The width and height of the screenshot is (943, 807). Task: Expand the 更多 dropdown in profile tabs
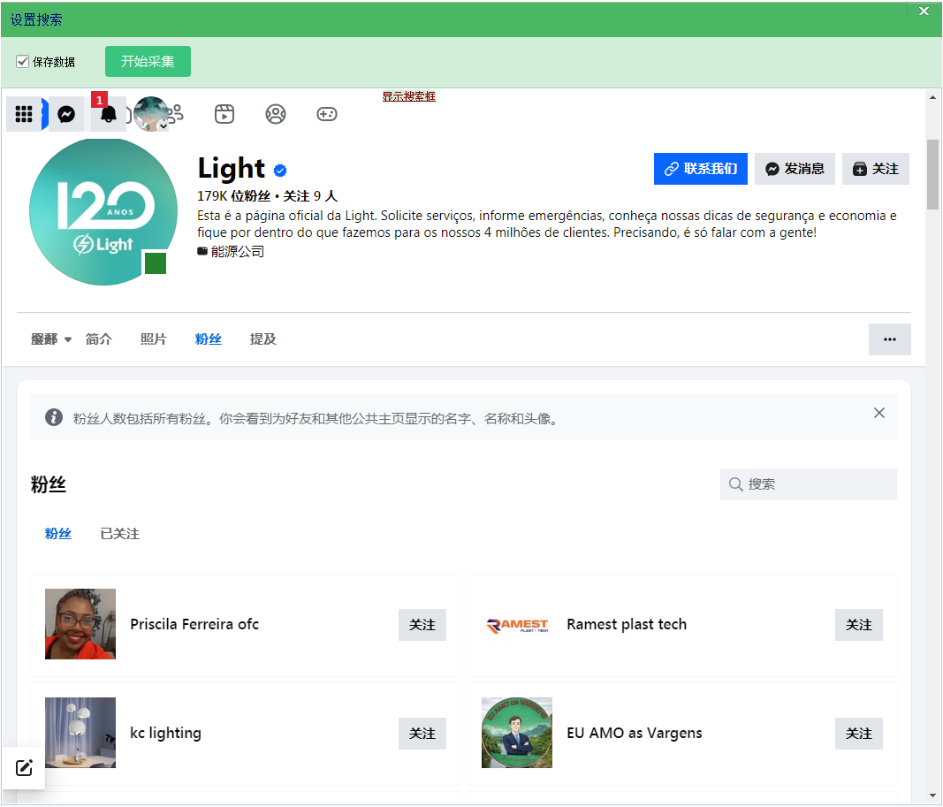51,339
